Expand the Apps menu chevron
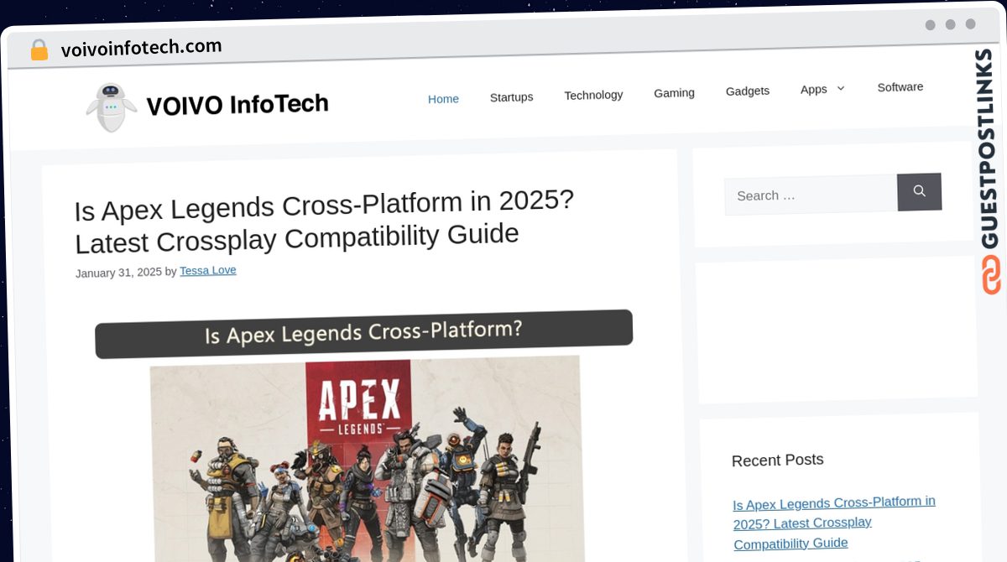 (x=841, y=88)
